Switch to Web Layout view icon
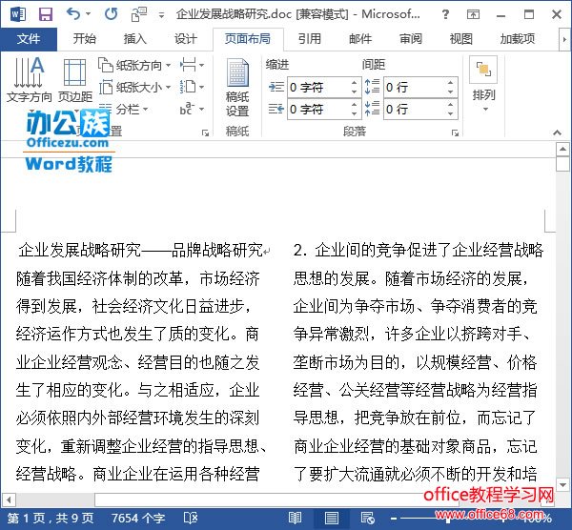This screenshot has width=572, height=530. pos(367,518)
